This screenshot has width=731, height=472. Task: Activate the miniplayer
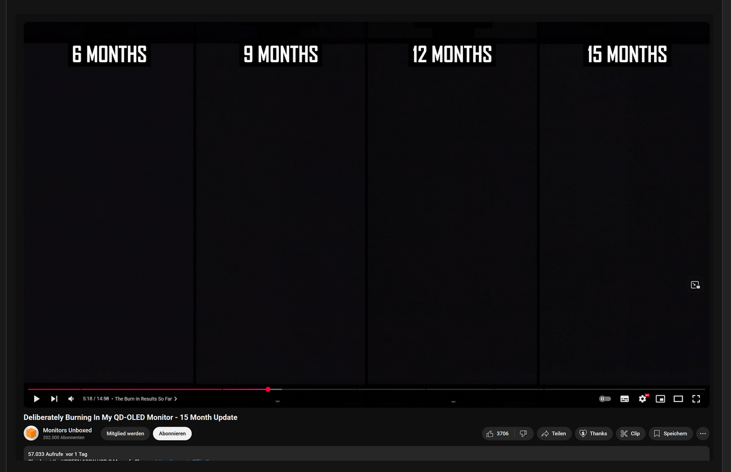click(x=661, y=399)
